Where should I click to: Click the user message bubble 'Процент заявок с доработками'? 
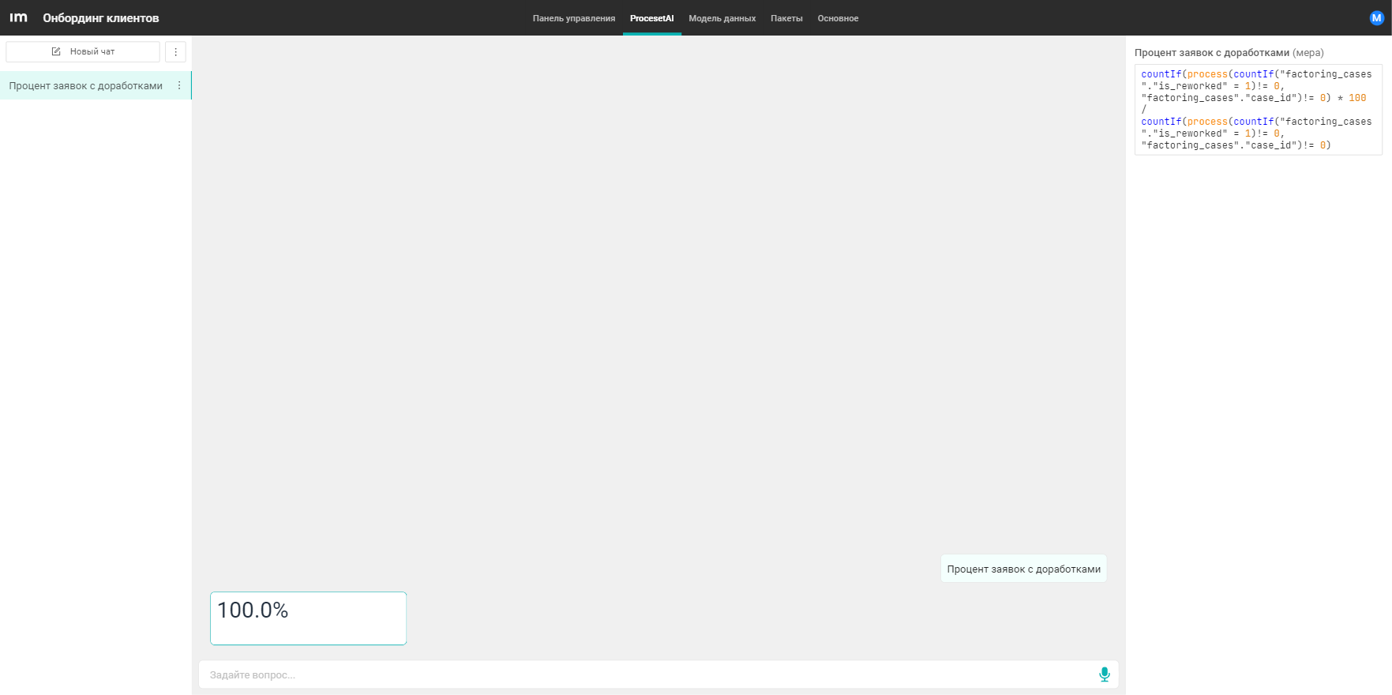click(x=1023, y=569)
